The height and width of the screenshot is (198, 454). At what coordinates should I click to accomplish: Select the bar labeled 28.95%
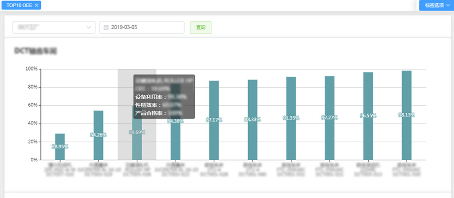[x=60, y=147]
